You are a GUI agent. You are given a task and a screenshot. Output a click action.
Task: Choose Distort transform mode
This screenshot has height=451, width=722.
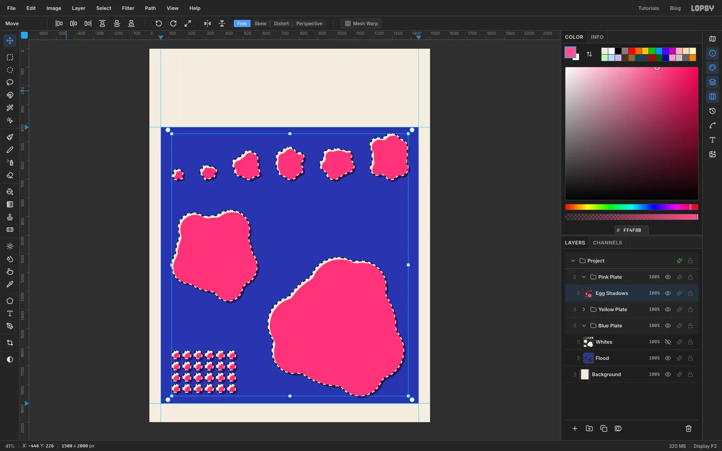pos(281,23)
